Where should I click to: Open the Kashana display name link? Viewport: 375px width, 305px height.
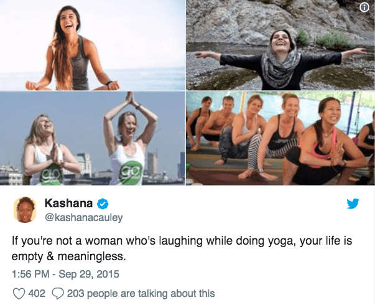tap(68, 204)
